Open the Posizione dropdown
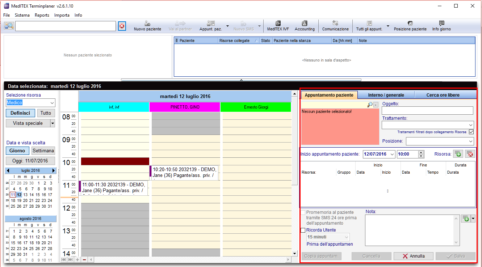Image resolution: width=482 pixels, height=267 pixels. pyautogui.click(x=470, y=141)
